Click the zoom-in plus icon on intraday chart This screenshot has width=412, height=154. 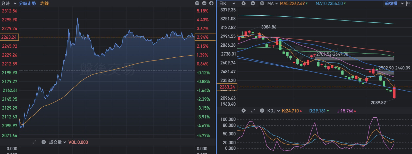[211, 3]
